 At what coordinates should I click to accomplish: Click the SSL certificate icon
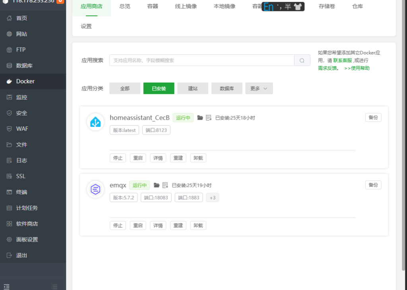[10, 176]
